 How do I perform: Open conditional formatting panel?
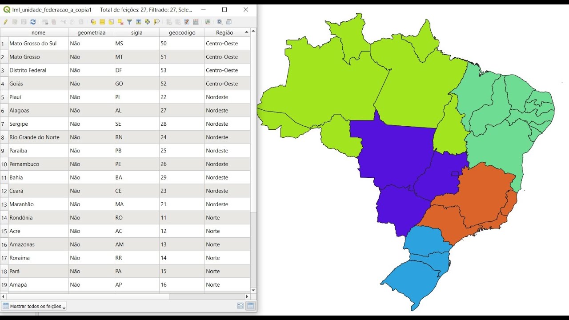pos(208,22)
